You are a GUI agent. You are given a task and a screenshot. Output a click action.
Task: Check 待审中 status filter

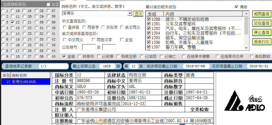click(x=79, y=56)
